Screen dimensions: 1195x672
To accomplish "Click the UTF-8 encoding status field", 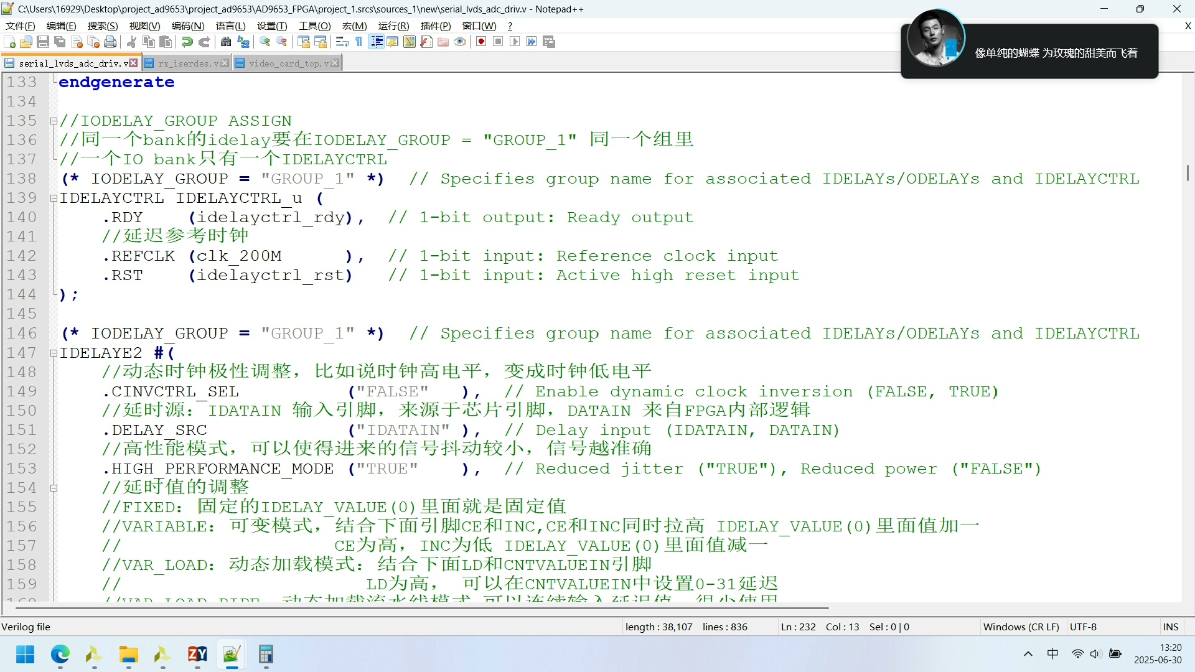I will coord(1083,627).
